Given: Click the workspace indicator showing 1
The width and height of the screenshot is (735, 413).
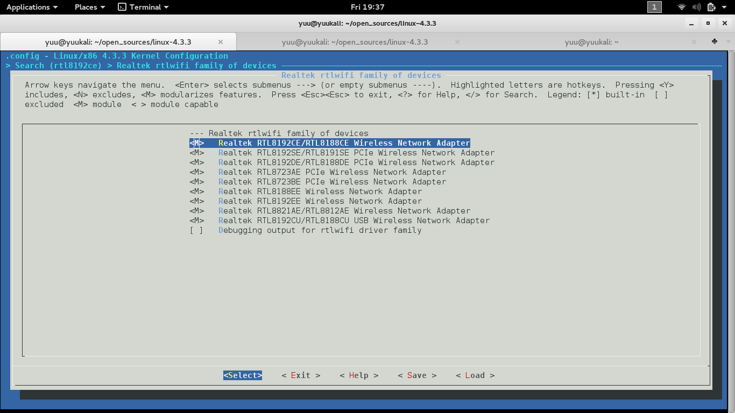Looking at the screenshot, I should point(654,7).
